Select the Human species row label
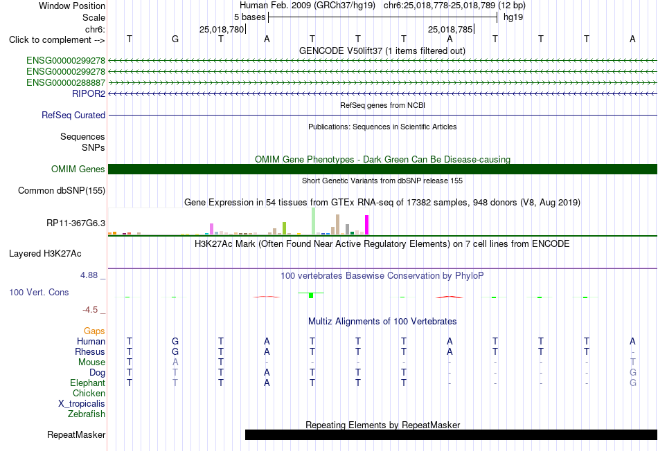The height and width of the screenshot is (451, 658). tap(91, 341)
